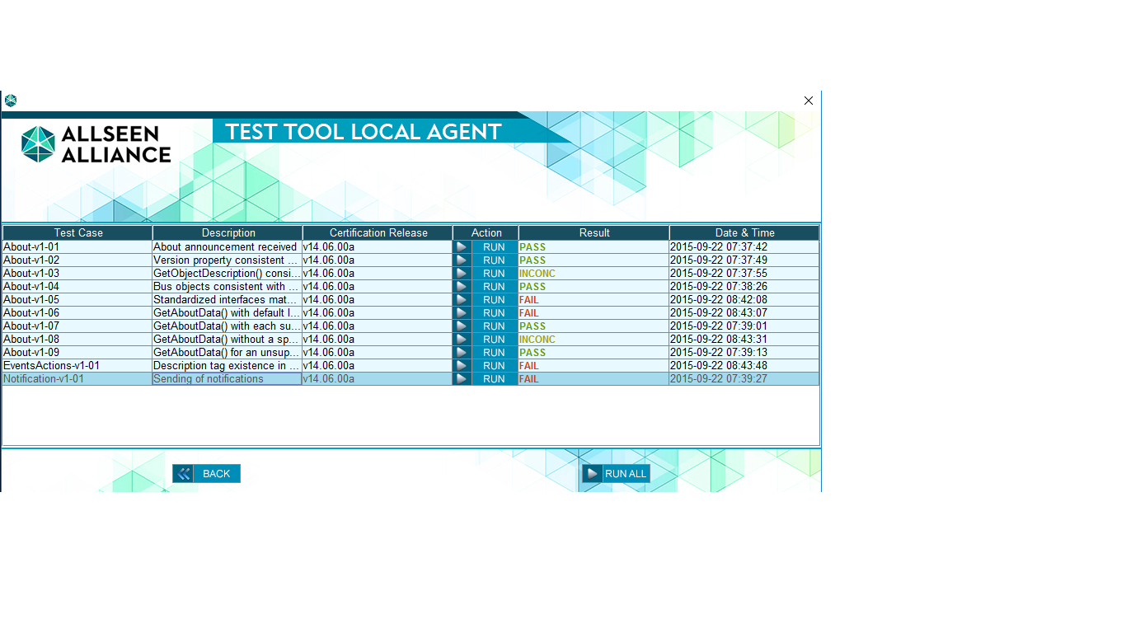Click play icon for About-v1-04
1126x633 pixels.
(x=462, y=286)
